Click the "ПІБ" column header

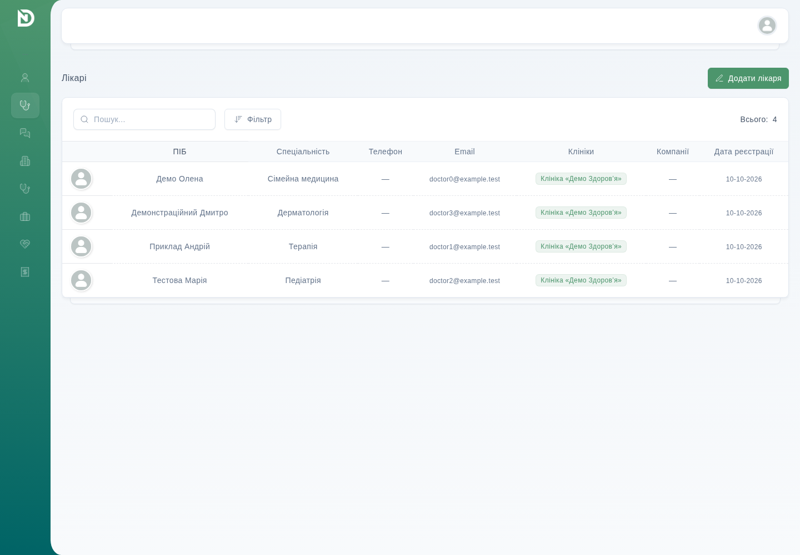(179, 152)
